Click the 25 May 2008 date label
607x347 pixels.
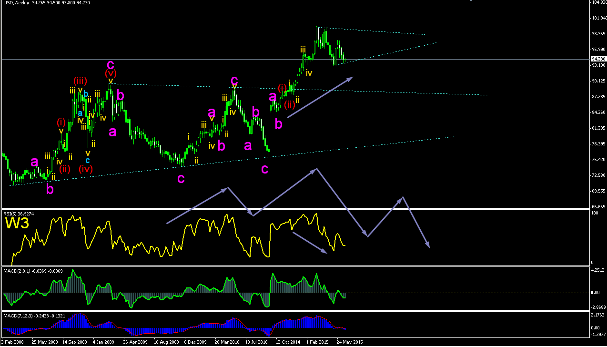[44, 342]
